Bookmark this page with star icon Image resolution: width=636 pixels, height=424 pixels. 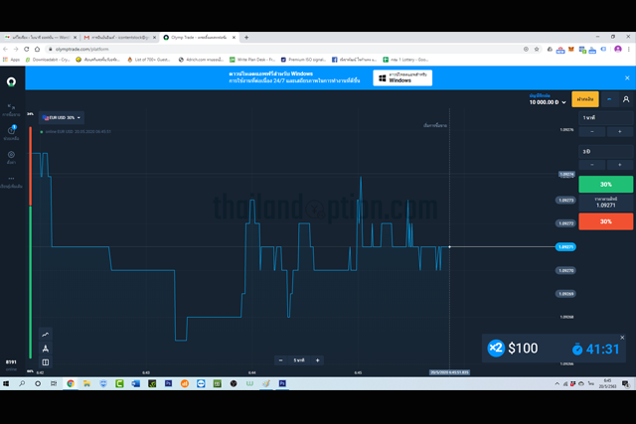coord(537,49)
